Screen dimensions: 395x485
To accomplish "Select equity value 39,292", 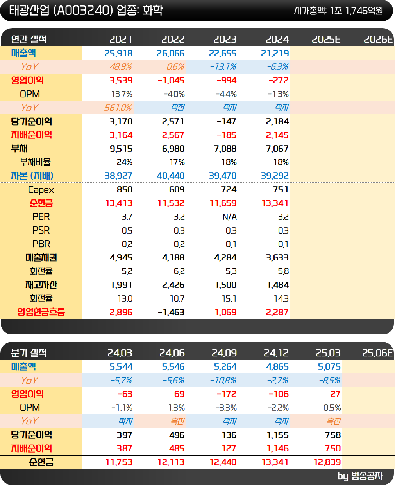I will click(x=275, y=176).
